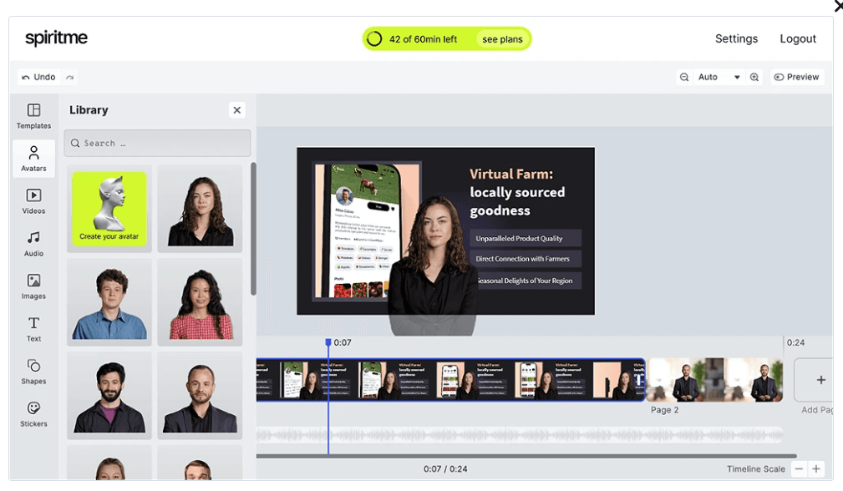
Task: Select the curly-haired woman in black avatar
Action: pos(200,209)
